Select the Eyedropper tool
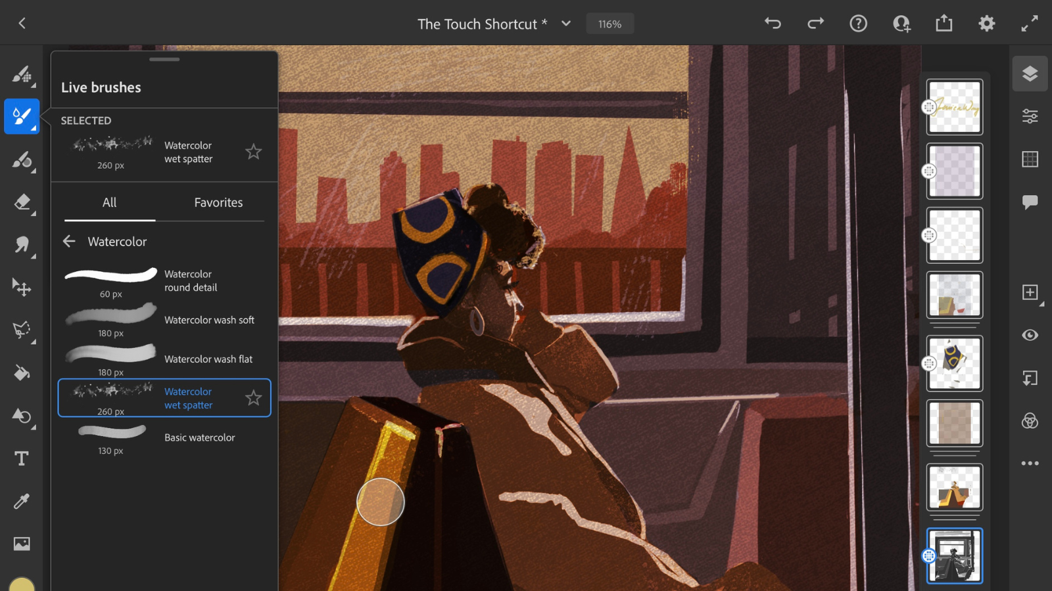The width and height of the screenshot is (1052, 591). pos(22,500)
